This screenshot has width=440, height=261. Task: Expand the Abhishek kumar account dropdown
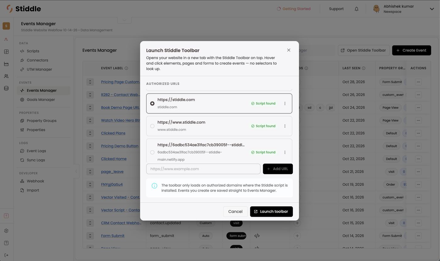(x=432, y=9)
